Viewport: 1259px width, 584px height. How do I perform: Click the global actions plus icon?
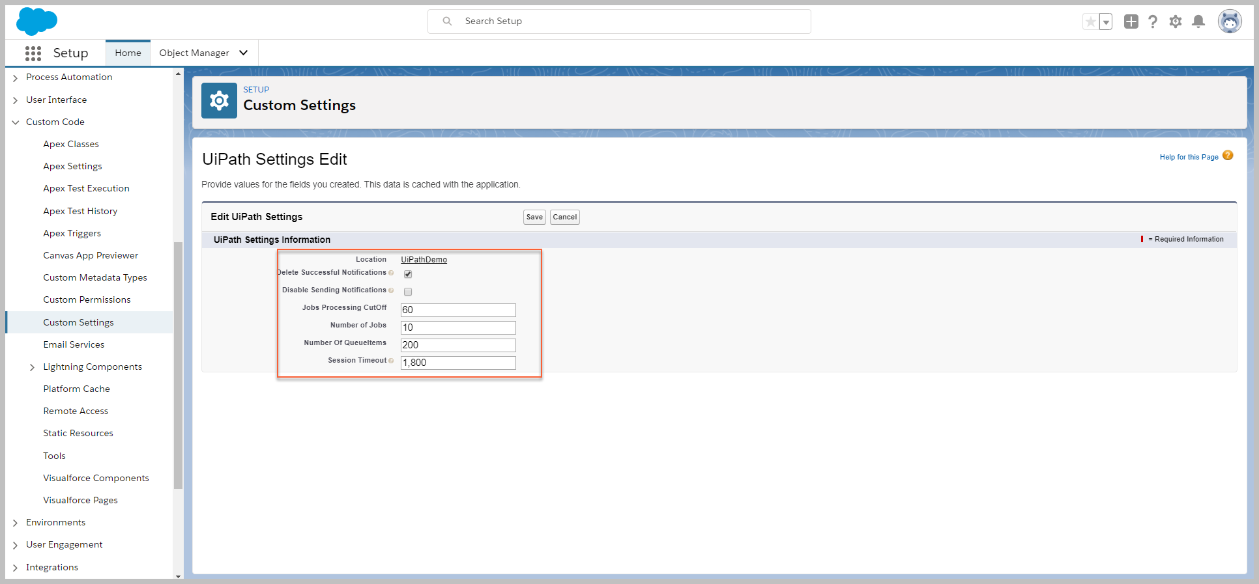click(1131, 21)
